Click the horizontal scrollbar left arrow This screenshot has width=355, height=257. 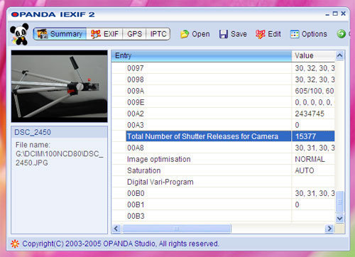pyautogui.click(x=116, y=229)
